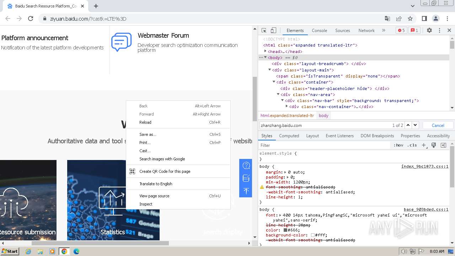Switch to the Sources tab
The width and height of the screenshot is (455, 256).
pos(342,31)
